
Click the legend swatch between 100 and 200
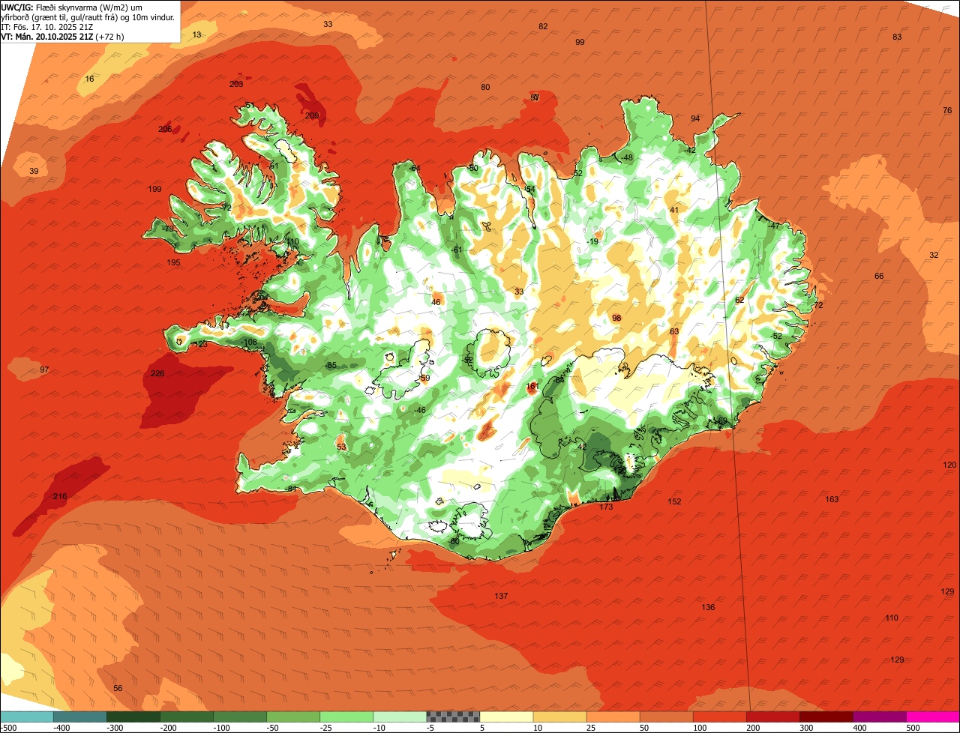pos(719,717)
